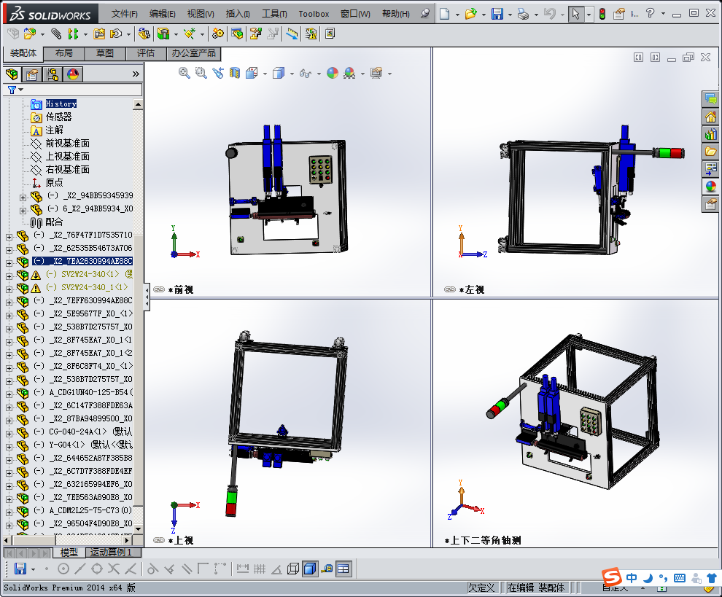Image resolution: width=722 pixels, height=597 pixels.
Task: Expand the CG-040-24A<1> tree node
Action: 9,434
